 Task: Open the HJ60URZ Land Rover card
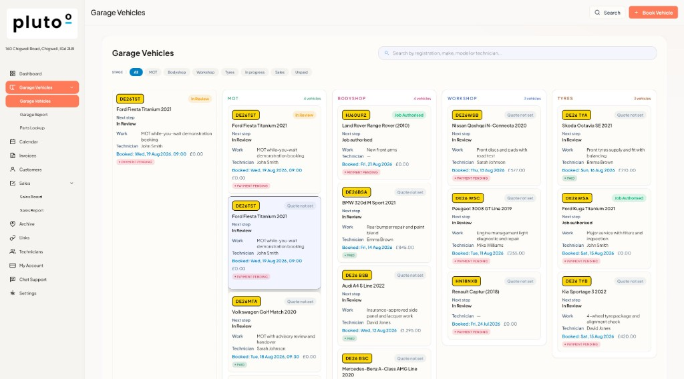coord(384,143)
